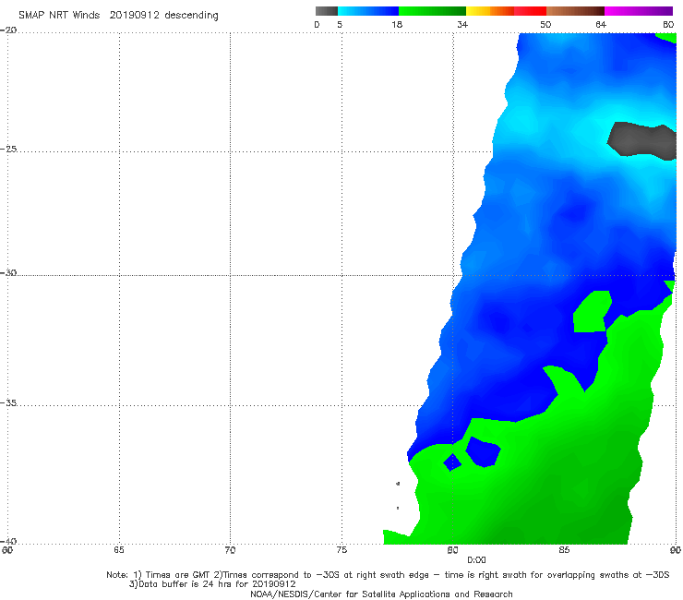Click the longitude axis label "85"
This screenshot has width=683, height=600.
coord(564,550)
